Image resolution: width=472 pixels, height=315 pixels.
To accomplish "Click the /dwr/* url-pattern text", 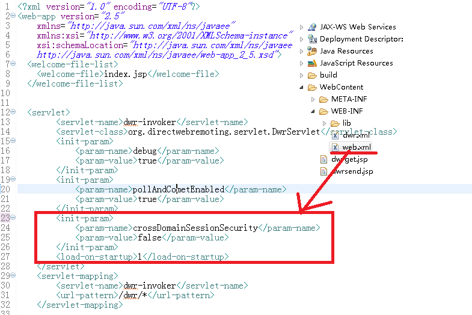I will coord(133,295).
